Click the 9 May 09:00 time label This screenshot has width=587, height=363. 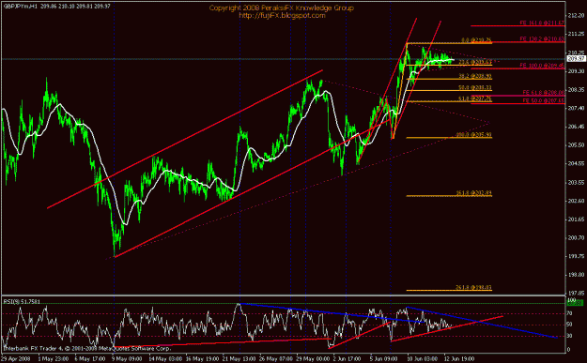click(x=127, y=359)
